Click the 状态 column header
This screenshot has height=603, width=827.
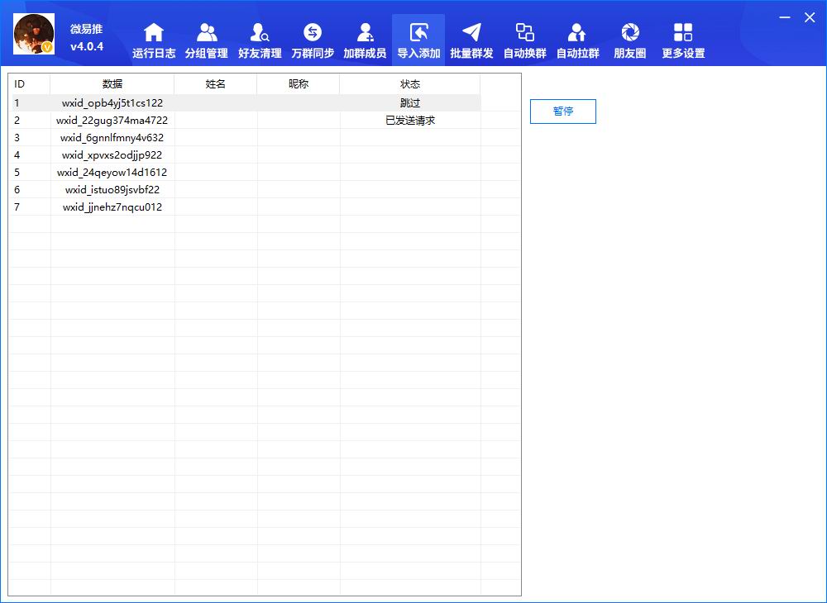pos(410,84)
